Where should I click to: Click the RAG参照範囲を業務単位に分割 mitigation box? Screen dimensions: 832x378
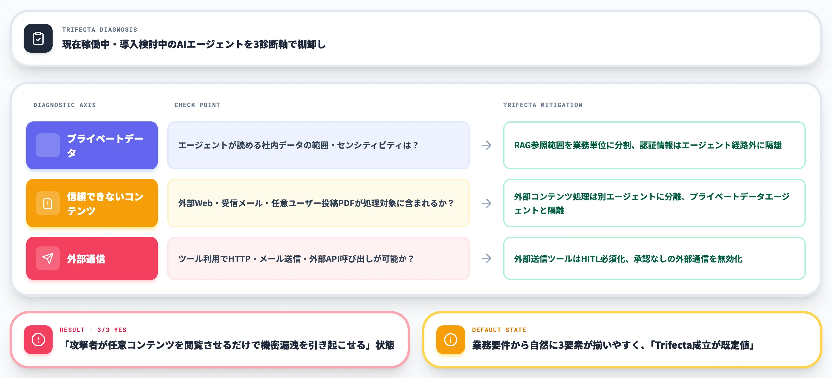point(654,145)
